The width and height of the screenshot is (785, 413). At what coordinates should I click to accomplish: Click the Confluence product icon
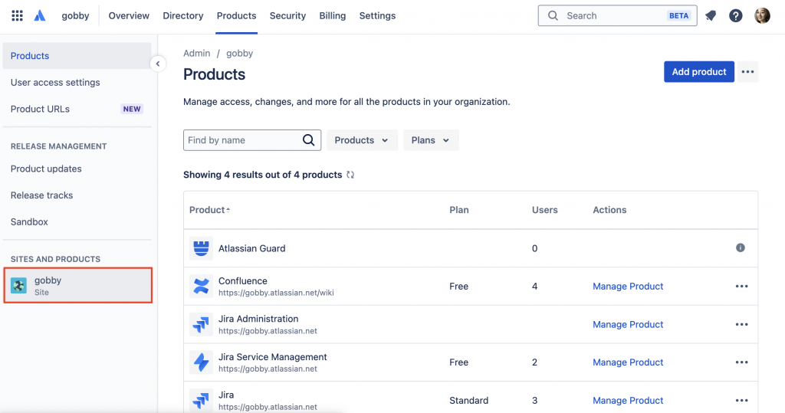point(201,287)
